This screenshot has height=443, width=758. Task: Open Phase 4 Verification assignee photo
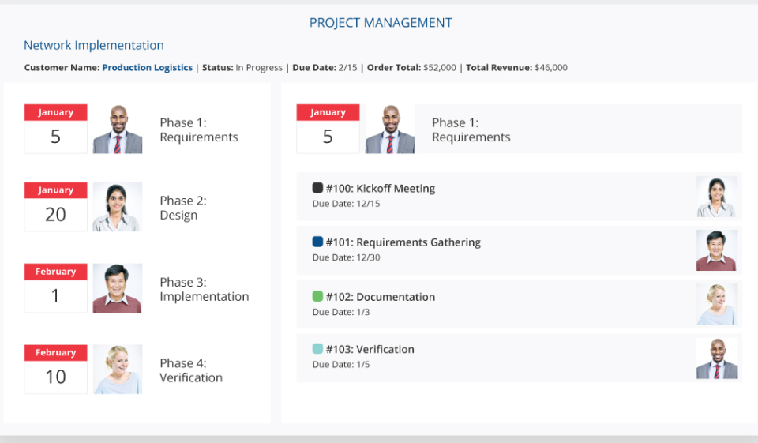[x=118, y=369]
